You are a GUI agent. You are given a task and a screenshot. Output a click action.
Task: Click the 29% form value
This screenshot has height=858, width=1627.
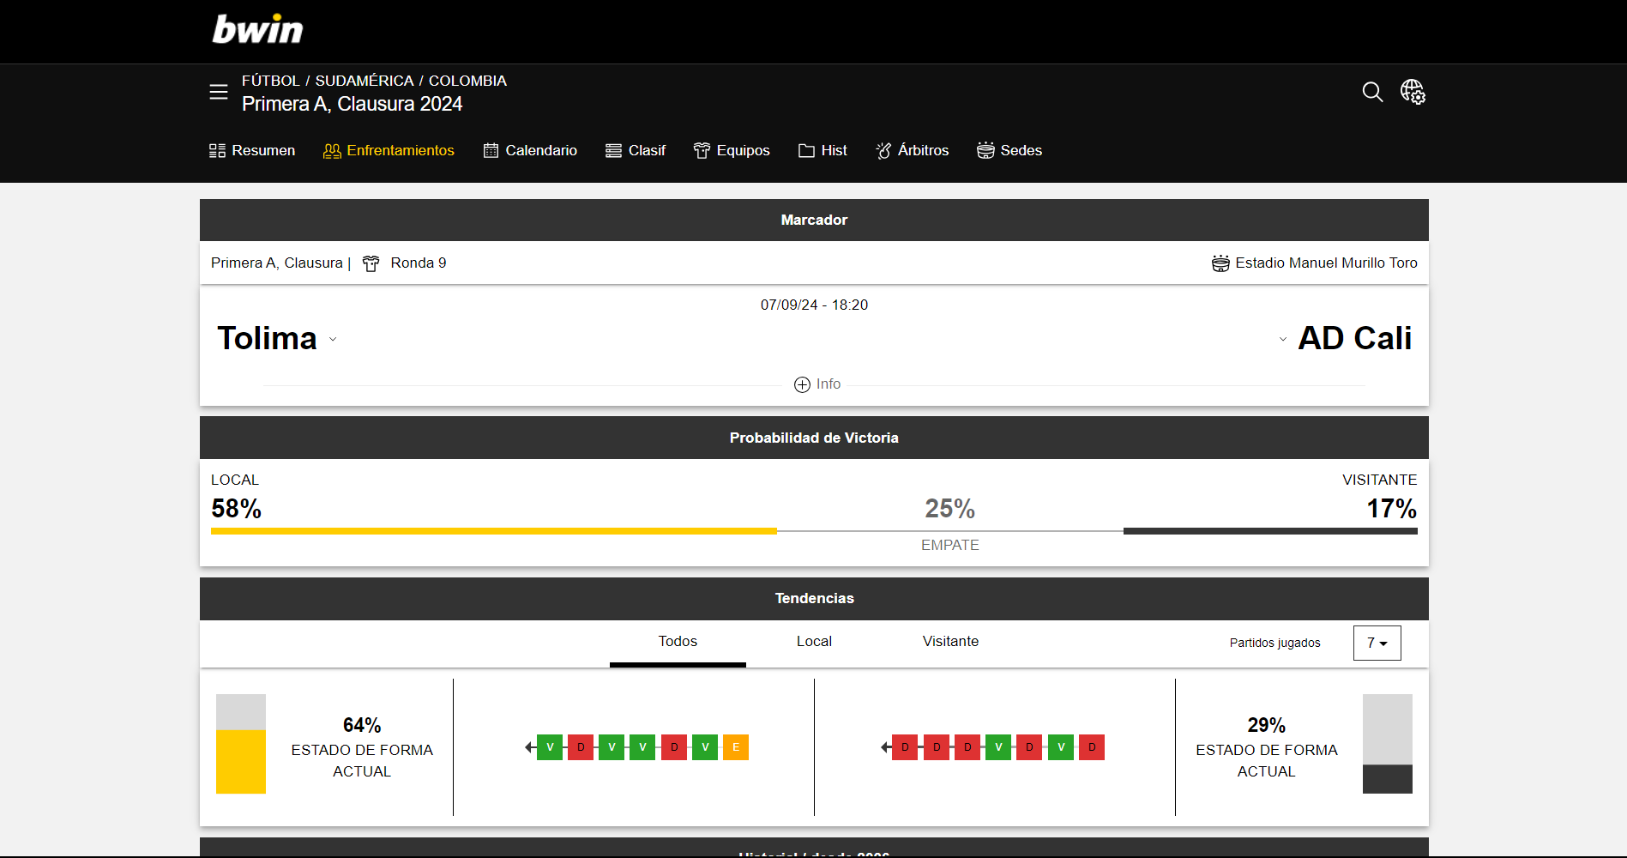click(1267, 725)
